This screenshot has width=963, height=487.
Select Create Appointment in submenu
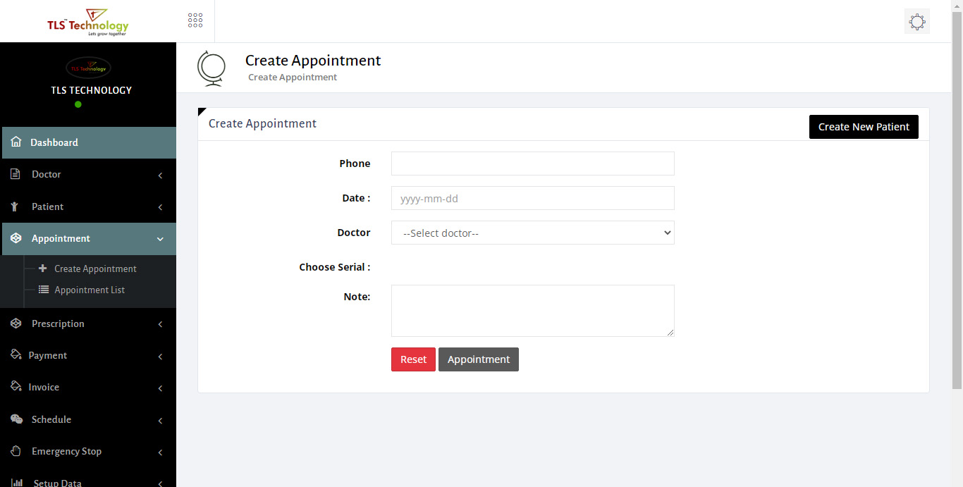point(95,269)
